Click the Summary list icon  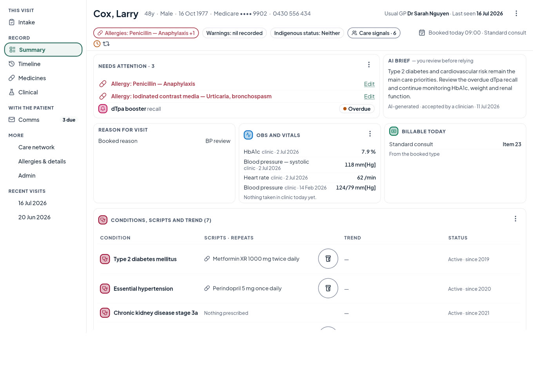[x=13, y=50]
